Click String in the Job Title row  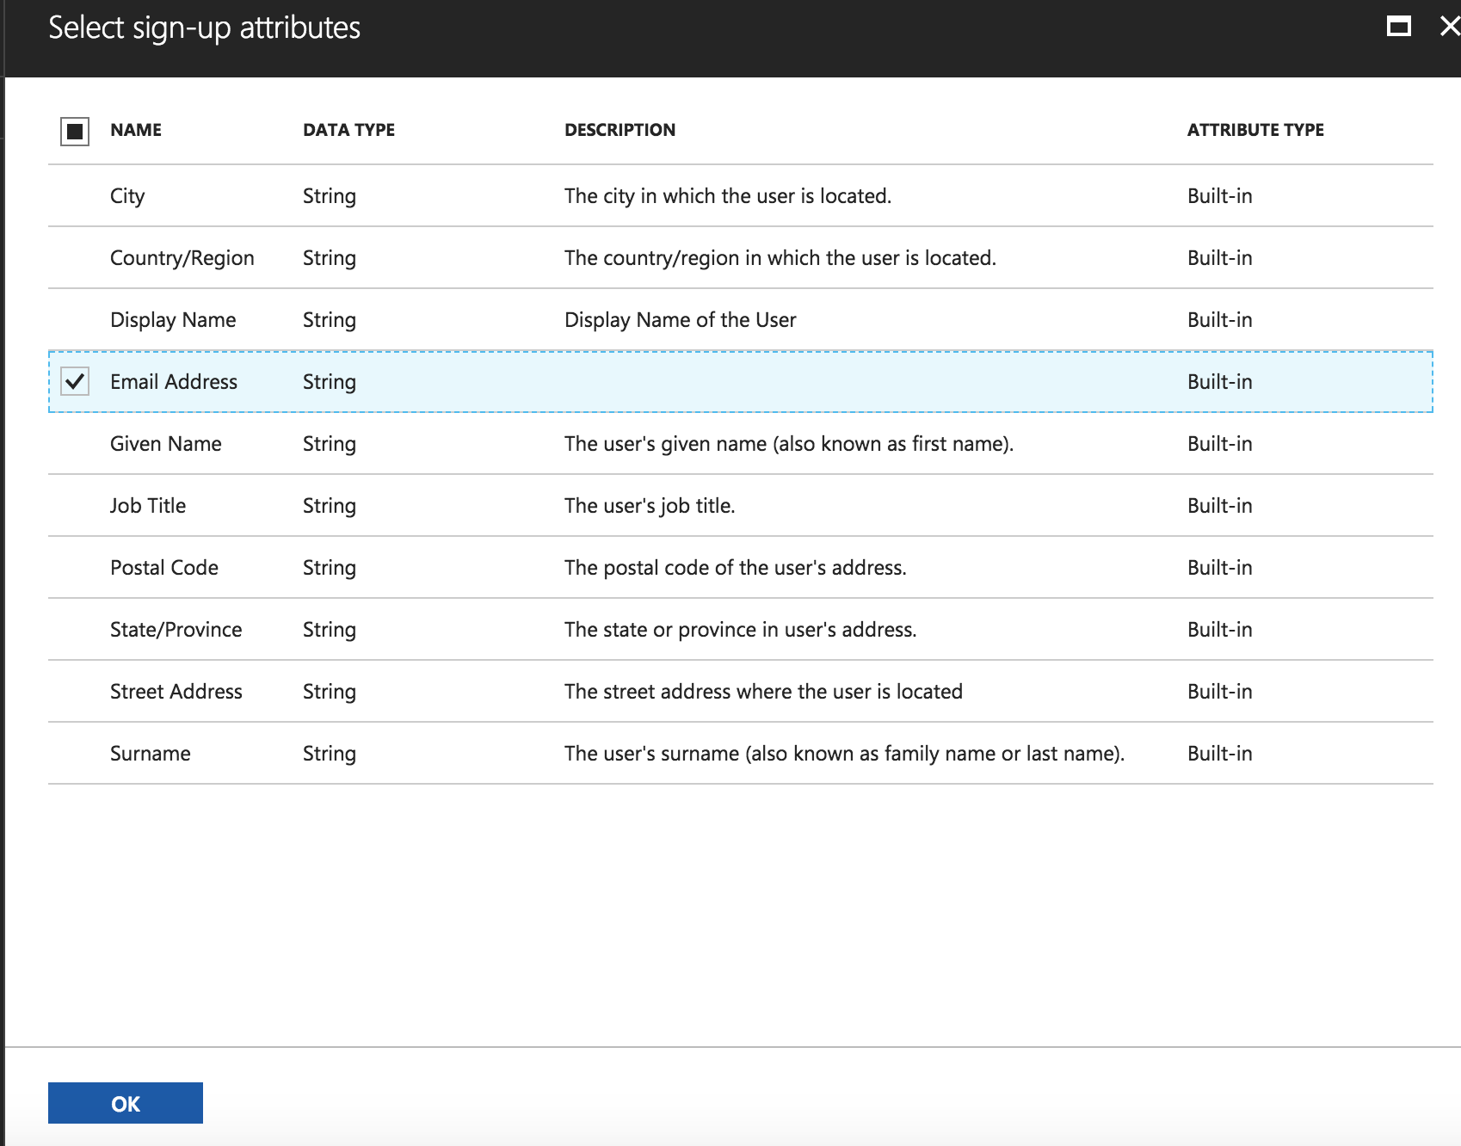[x=330, y=506]
